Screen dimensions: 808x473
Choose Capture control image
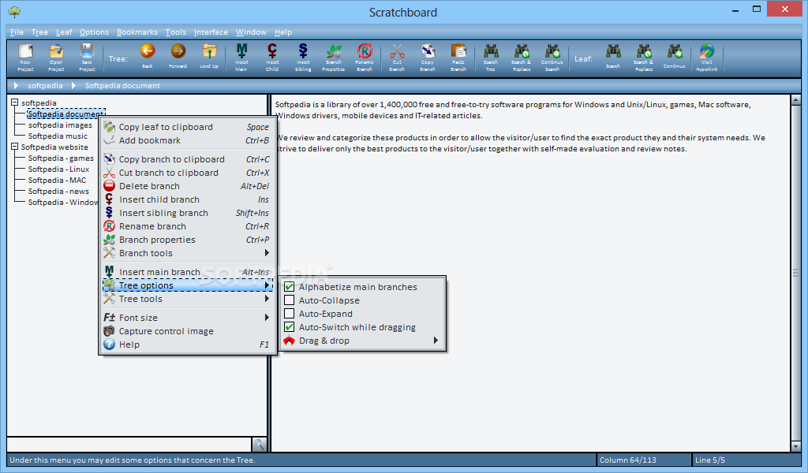point(187,331)
